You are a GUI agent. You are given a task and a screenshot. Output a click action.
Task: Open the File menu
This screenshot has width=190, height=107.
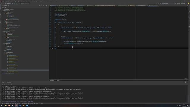pyautogui.click(x=4, y=1)
